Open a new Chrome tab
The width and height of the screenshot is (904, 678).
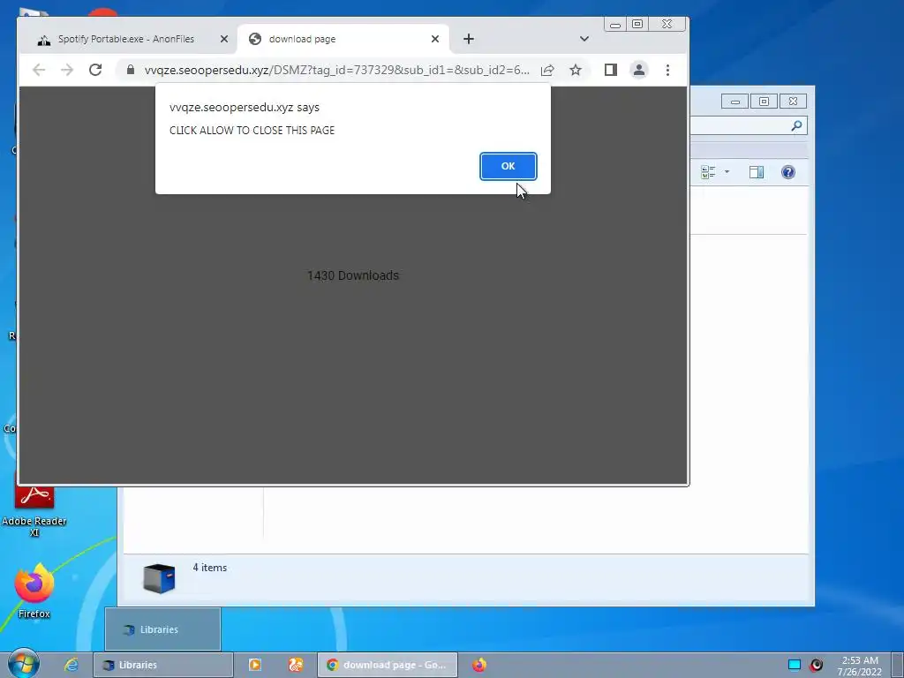(469, 39)
